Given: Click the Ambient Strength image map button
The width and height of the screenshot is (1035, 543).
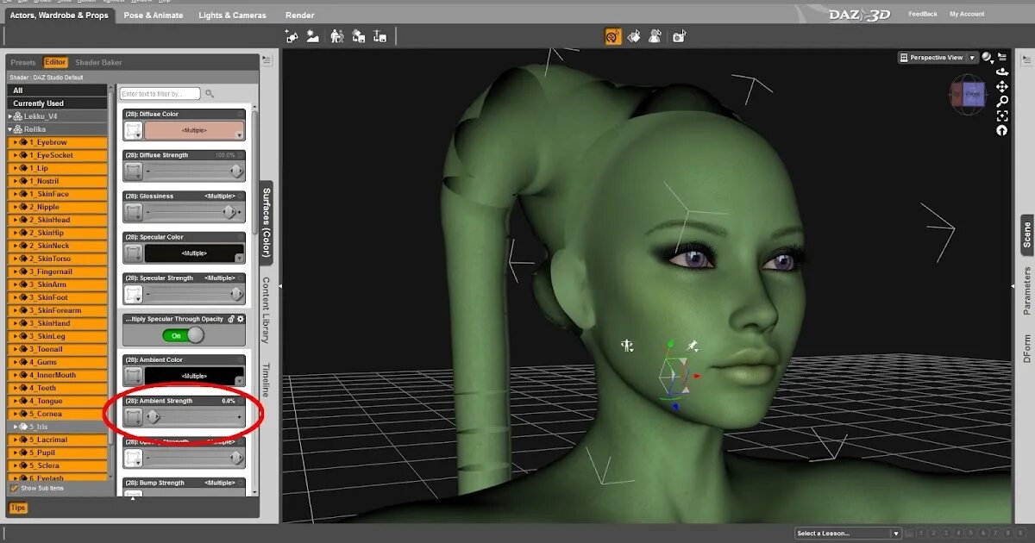Looking at the screenshot, I should [134, 417].
